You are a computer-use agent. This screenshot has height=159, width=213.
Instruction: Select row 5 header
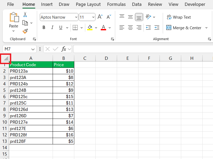[x=4, y=90]
